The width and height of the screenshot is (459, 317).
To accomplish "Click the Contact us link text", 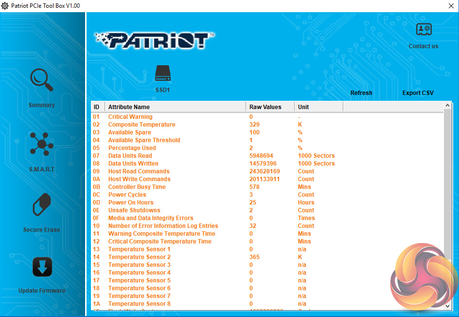I will [424, 46].
